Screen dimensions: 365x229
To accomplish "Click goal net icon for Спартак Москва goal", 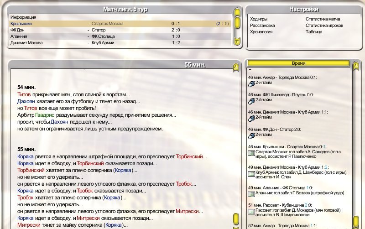I will (251, 152).
